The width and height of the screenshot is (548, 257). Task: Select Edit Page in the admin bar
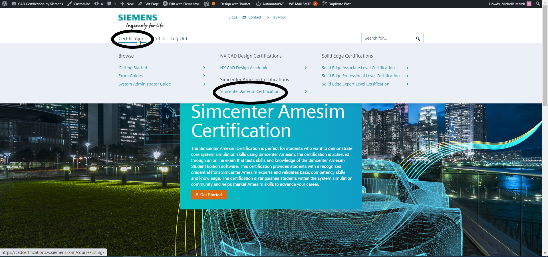(x=148, y=4)
